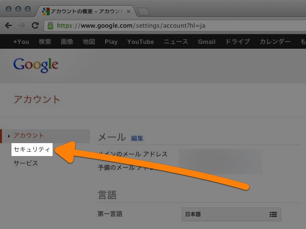
Task: Select the アカウントの概要 browser tab
Action: (x=86, y=11)
